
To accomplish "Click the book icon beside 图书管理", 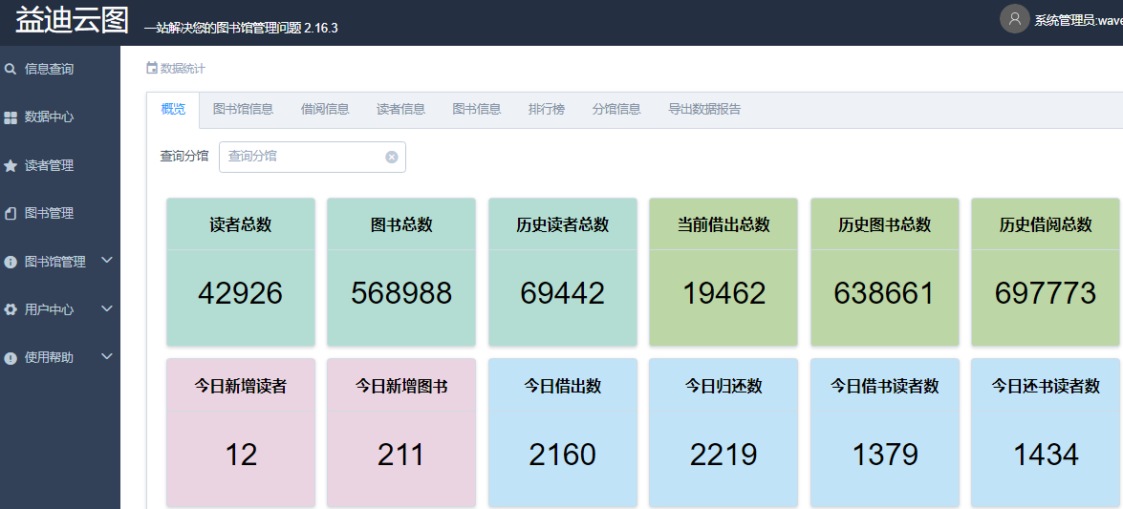I will pos(11,213).
